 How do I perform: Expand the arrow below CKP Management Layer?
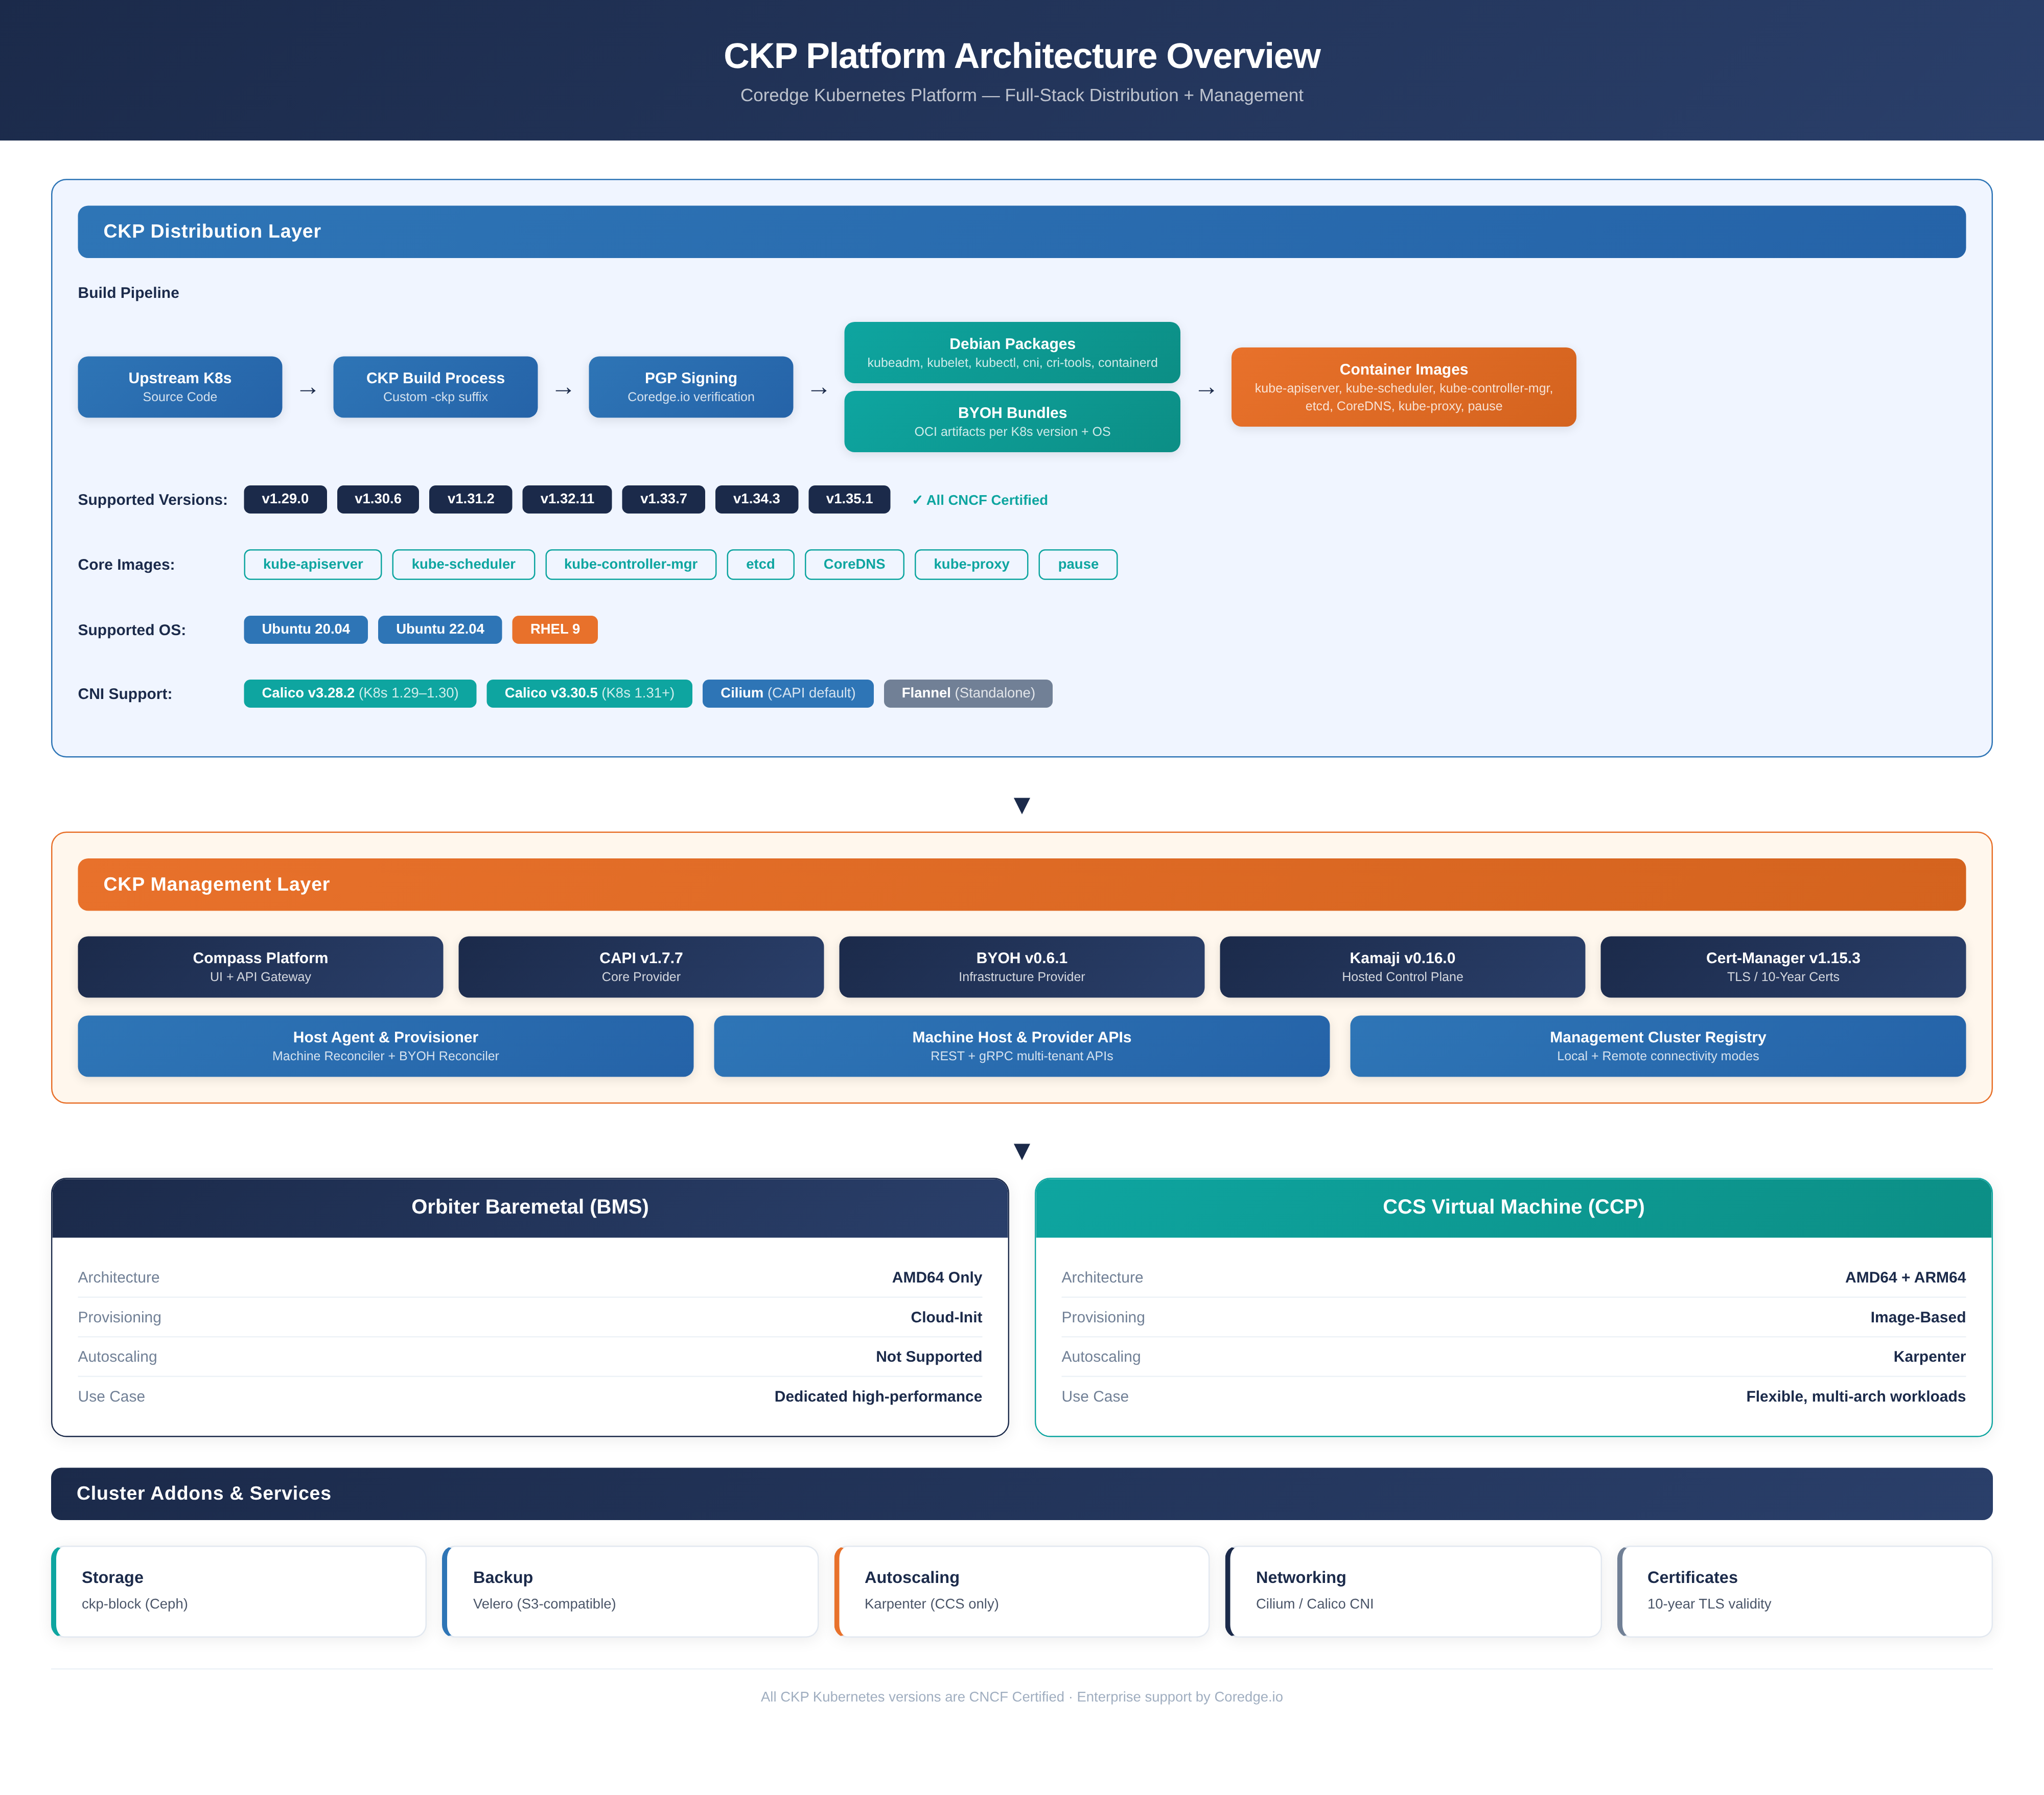pyautogui.click(x=1021, y=1151)
